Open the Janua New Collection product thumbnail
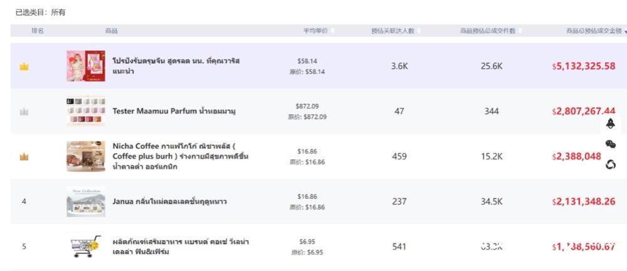 point(86,202)
